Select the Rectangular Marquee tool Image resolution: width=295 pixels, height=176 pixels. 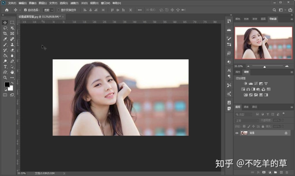point(12,23)
